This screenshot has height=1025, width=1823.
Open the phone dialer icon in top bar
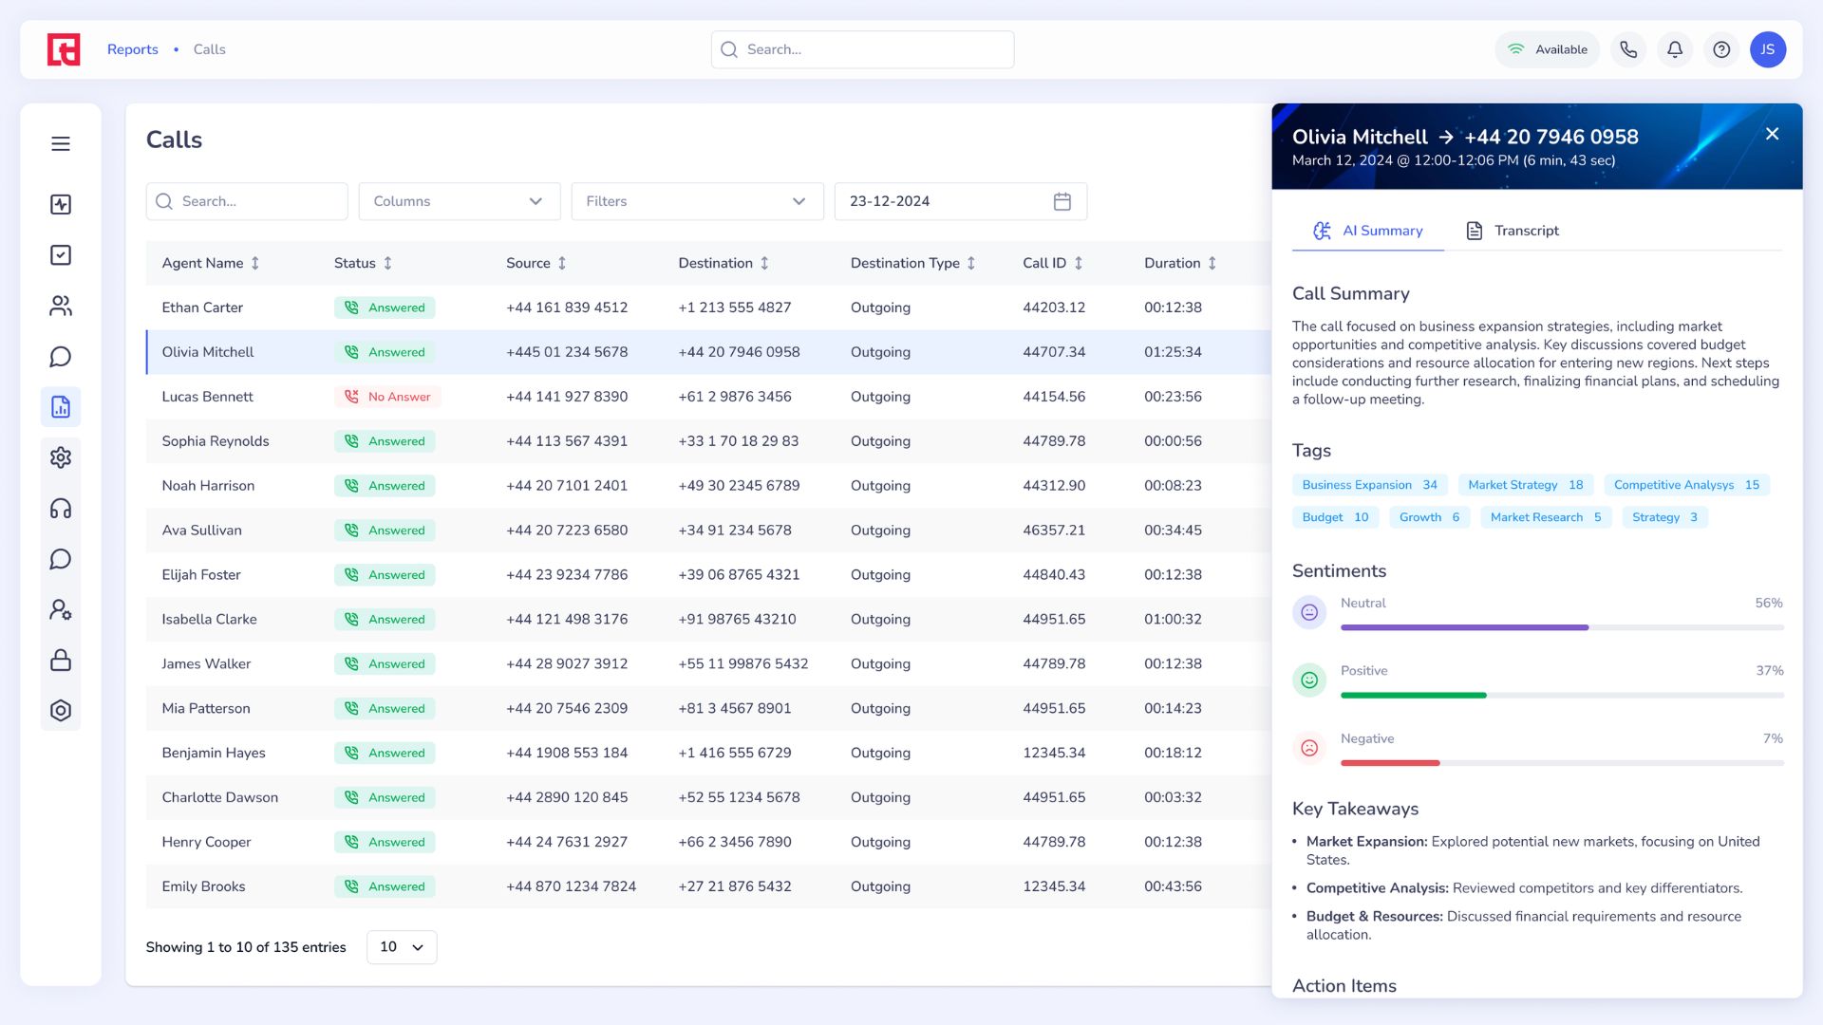pos(1627,49)
